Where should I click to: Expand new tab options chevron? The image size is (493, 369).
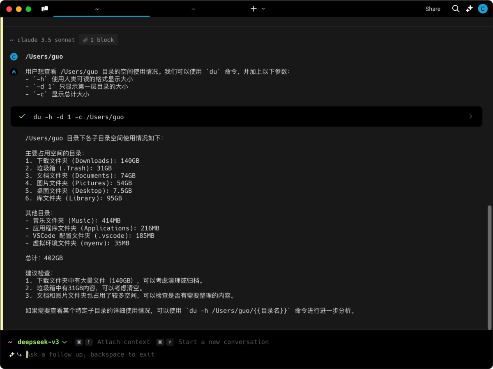[x=263, y=9]
